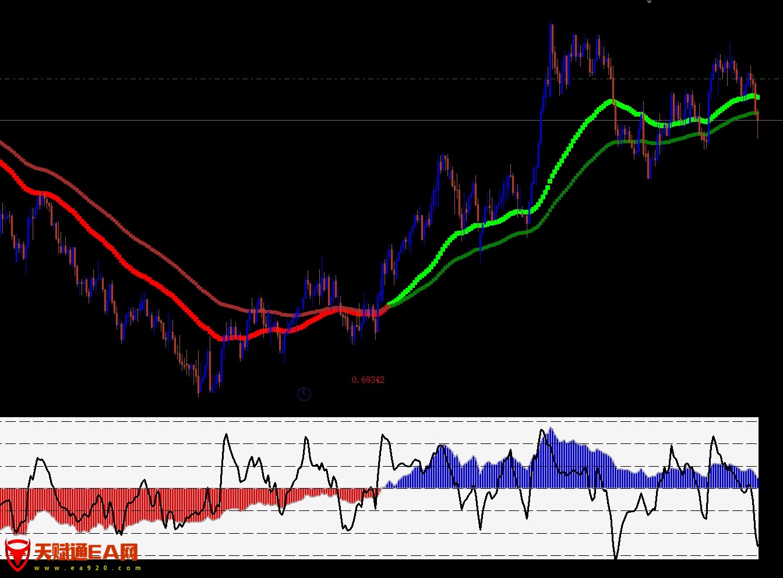The image size is (783, 578).
Task: Click the small gray chart shift triangle
Action: [x=649, y=3]
